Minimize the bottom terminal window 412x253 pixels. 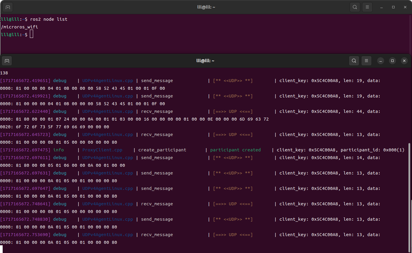click(381, 61)
